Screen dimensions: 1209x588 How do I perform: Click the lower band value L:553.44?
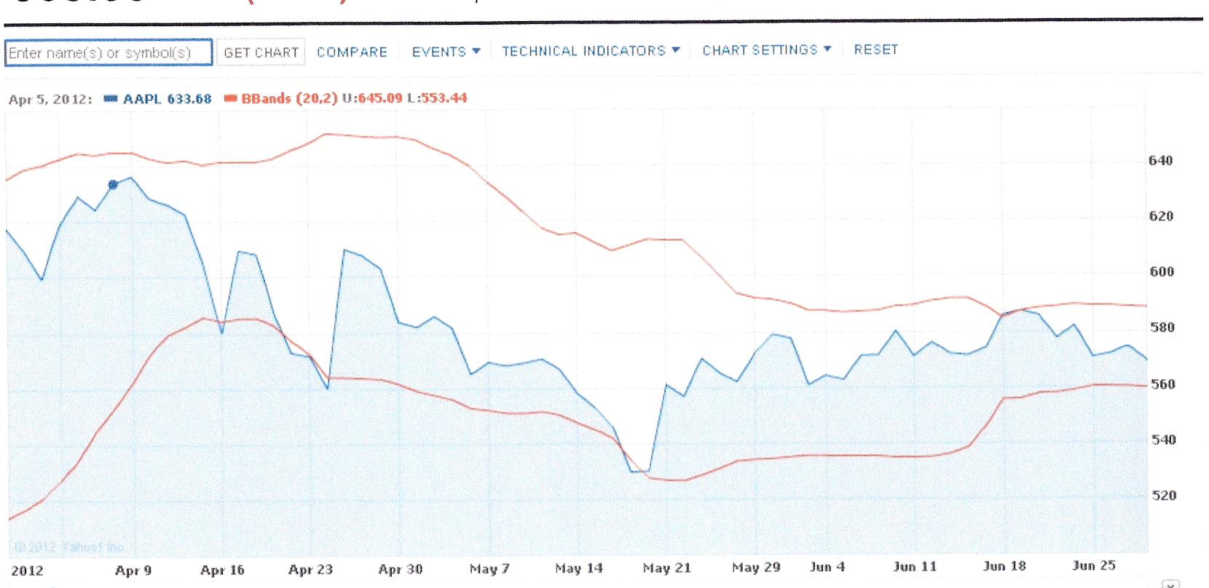point(437,98)
